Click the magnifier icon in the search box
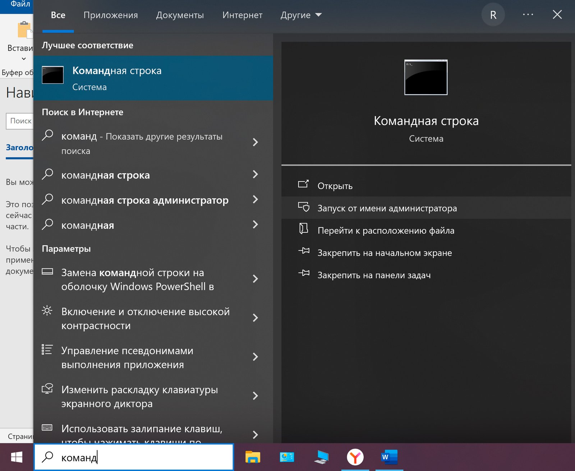The image size is (575, 471). point(47,457)
